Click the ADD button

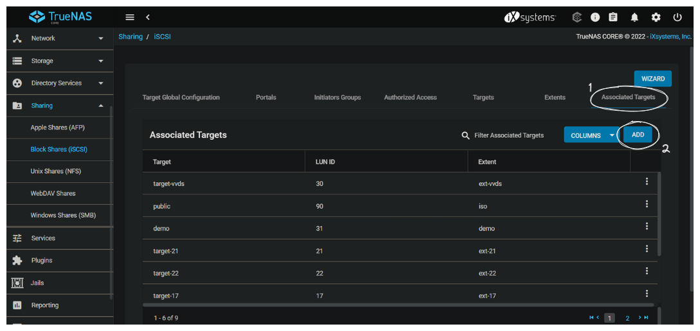pyautogui.click(x=638, y=135)
